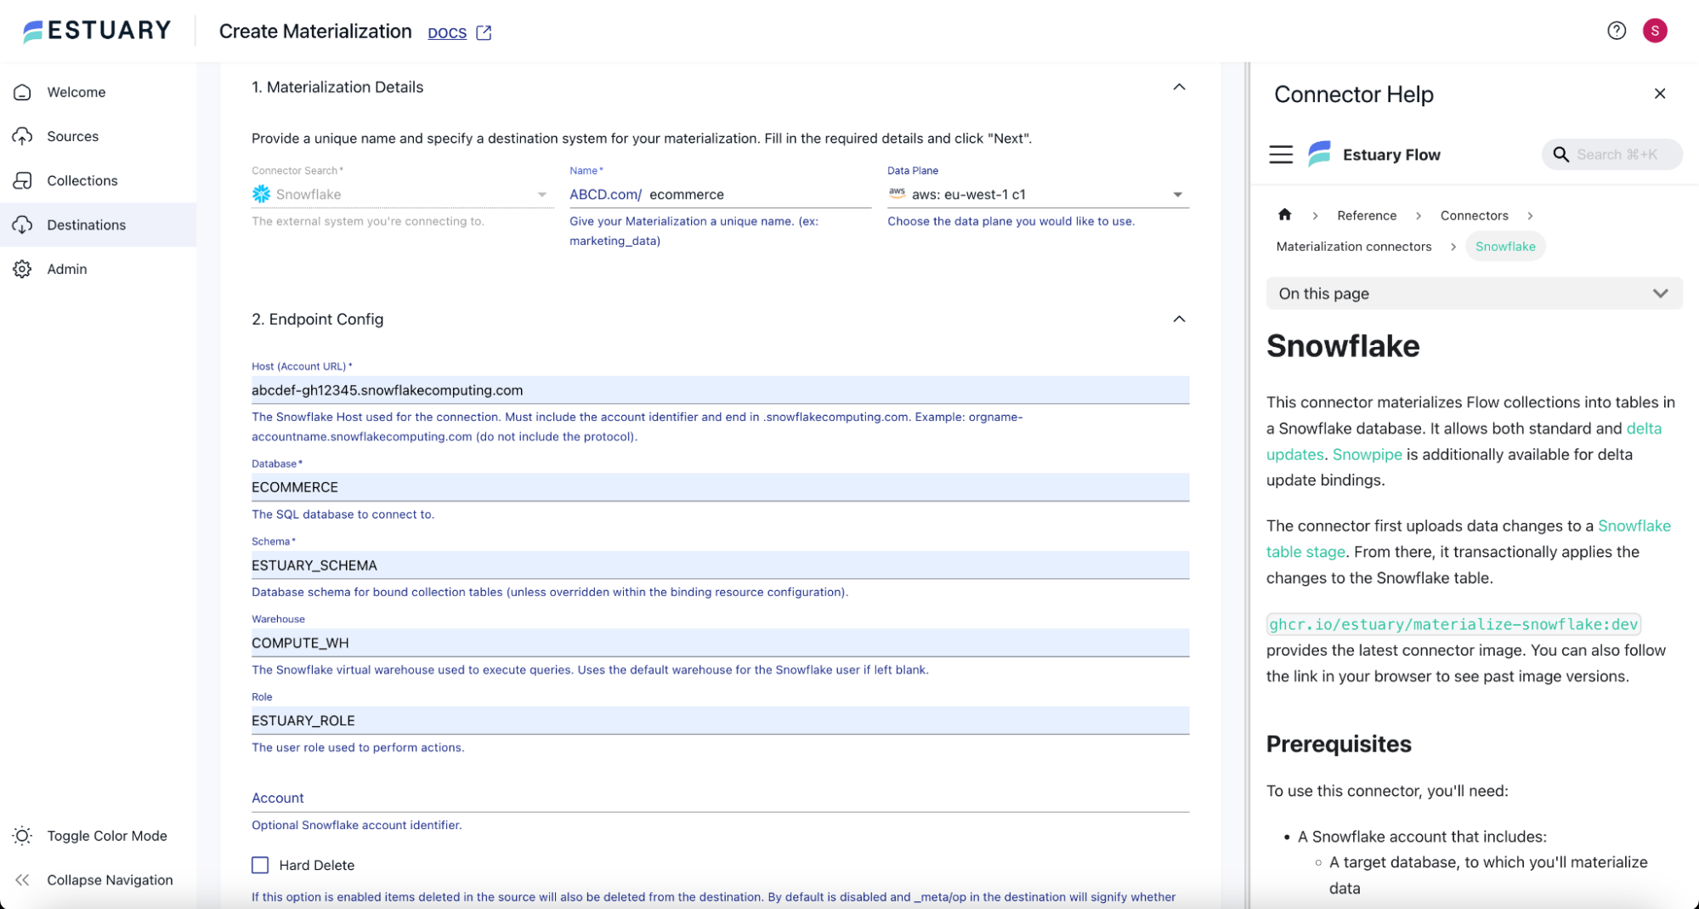Click the Snowflake page heading
The height and width of the screenshot is (909, 1699).
(x=1343, y=346)
